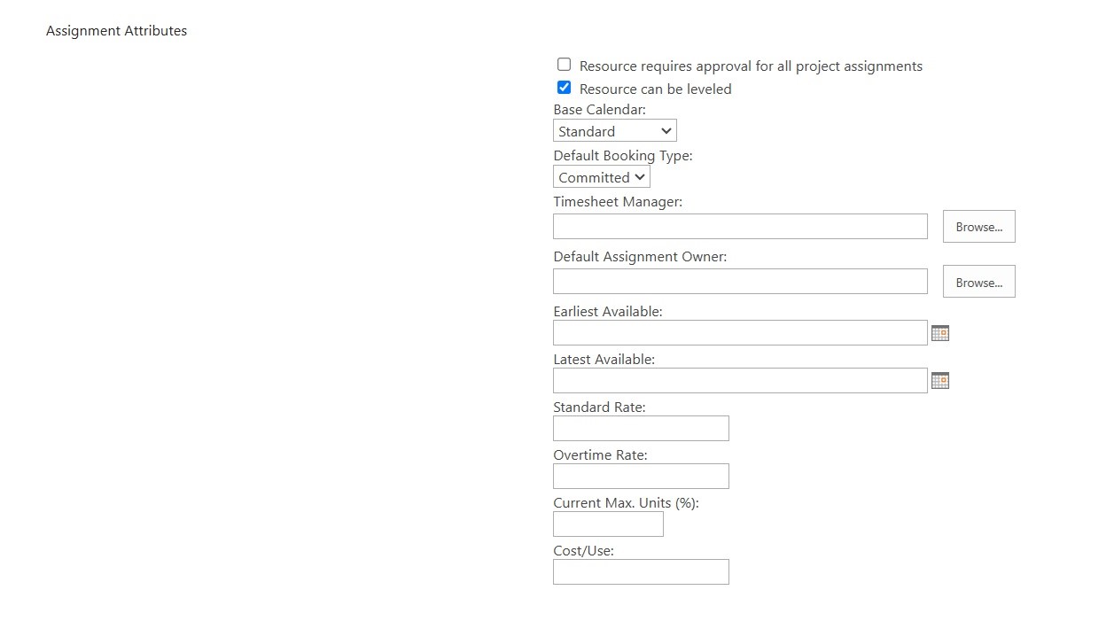Screen dimensions: 1106x621
Task: Uncheck the Resource can be leveled checkbox
Action: (564, 88)
